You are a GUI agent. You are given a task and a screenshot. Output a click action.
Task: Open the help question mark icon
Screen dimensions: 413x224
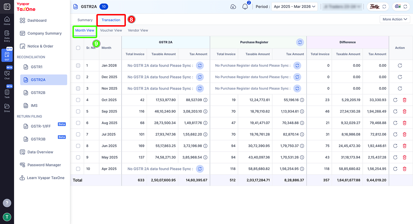coord(7,203)
